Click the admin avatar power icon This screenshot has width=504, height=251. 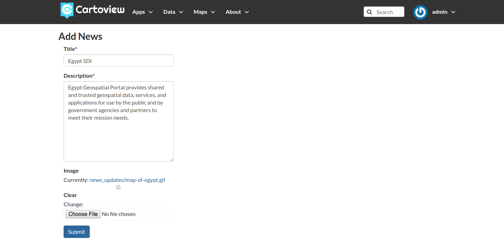click(420, 12)
